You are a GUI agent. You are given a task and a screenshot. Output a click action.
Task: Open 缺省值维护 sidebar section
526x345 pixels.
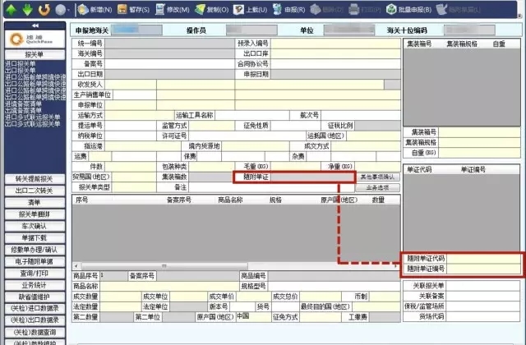(35, 297)
